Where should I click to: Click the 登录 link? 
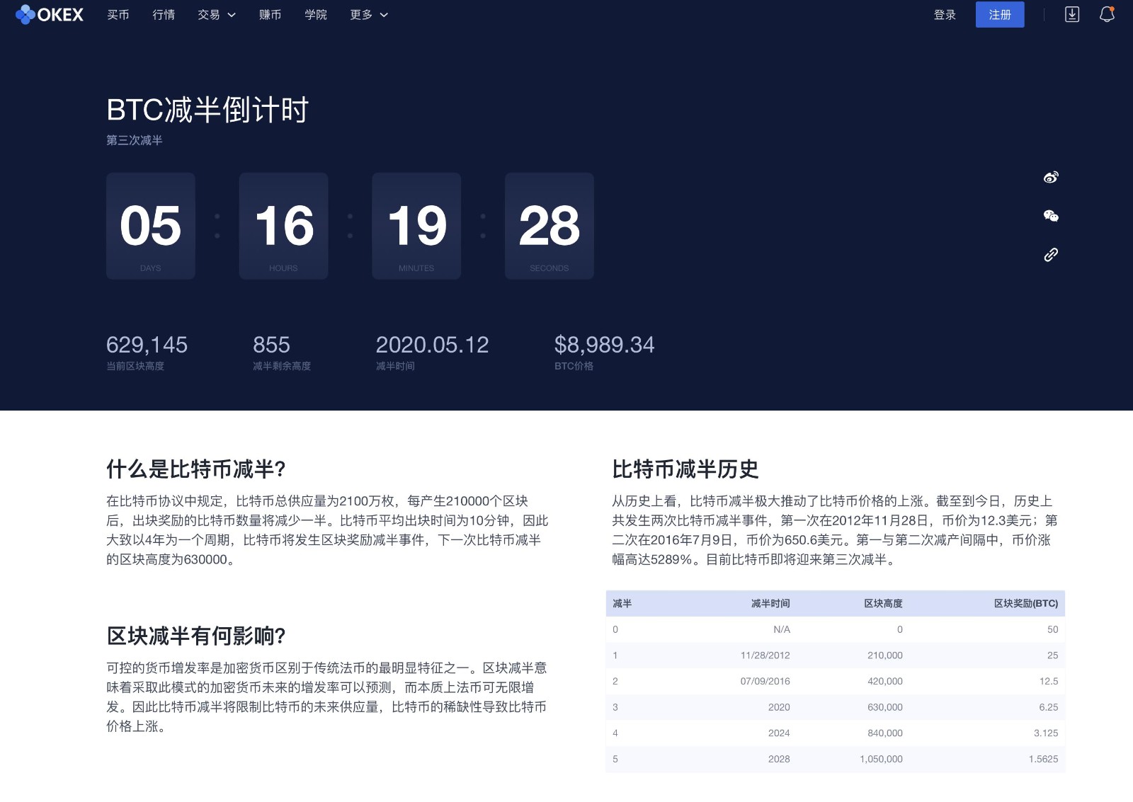point(945,14)
